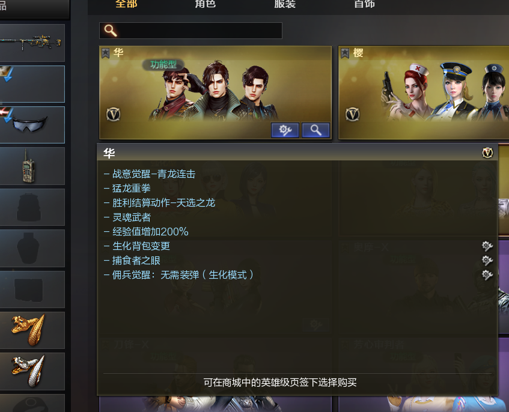This screenshot has width=509, height=412.
Task: Open gear settings for 生化背包变更
Action: pyautogui.click(x=487, y=246)
